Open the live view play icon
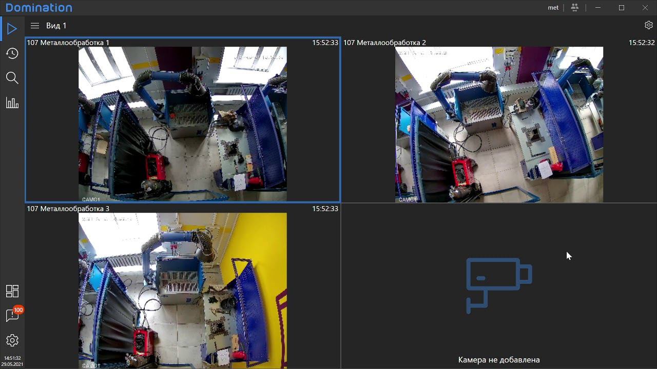The image size is (657, 369). coord(12,29)
